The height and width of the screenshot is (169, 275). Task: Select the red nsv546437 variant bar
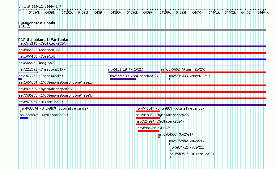coord(142,53)
